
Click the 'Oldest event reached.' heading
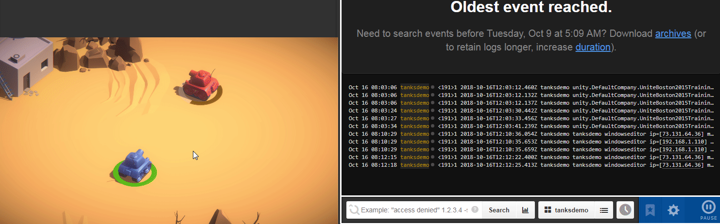point(531,7)
